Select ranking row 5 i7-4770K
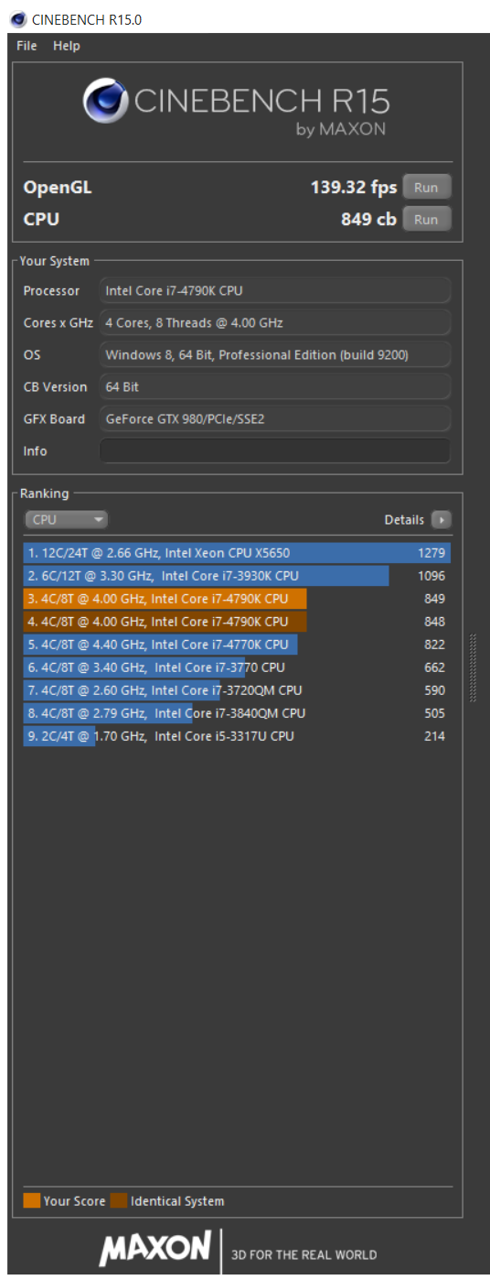The height and width of the screenshot is (1280, 490). pyautogui.click(x=237, y=645)
